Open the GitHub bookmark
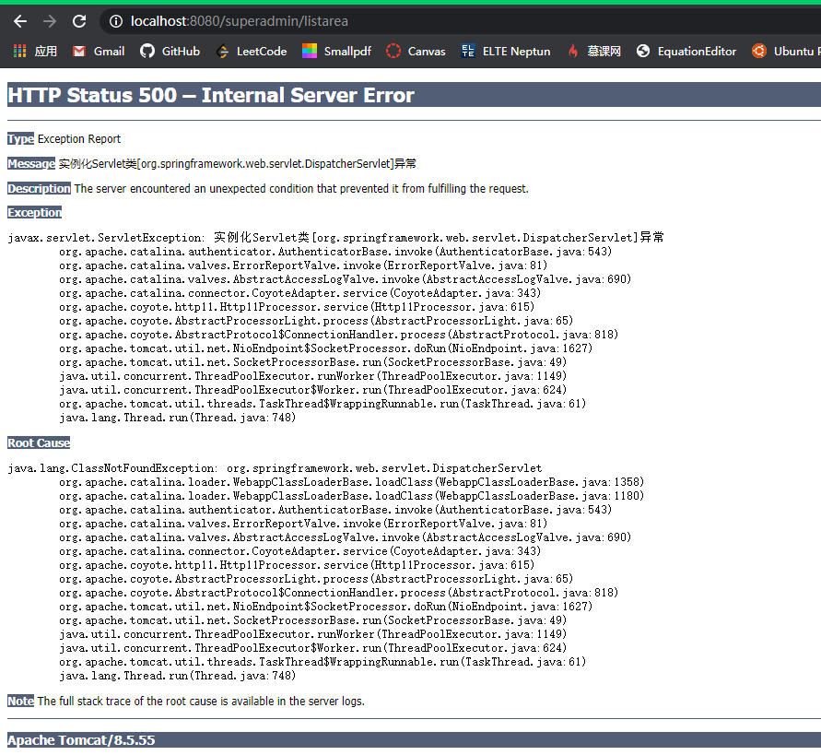Screen dimensions: 821x755 181,52
